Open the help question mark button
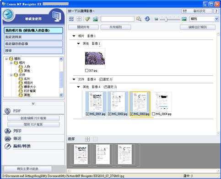 (x=216, y=11)
